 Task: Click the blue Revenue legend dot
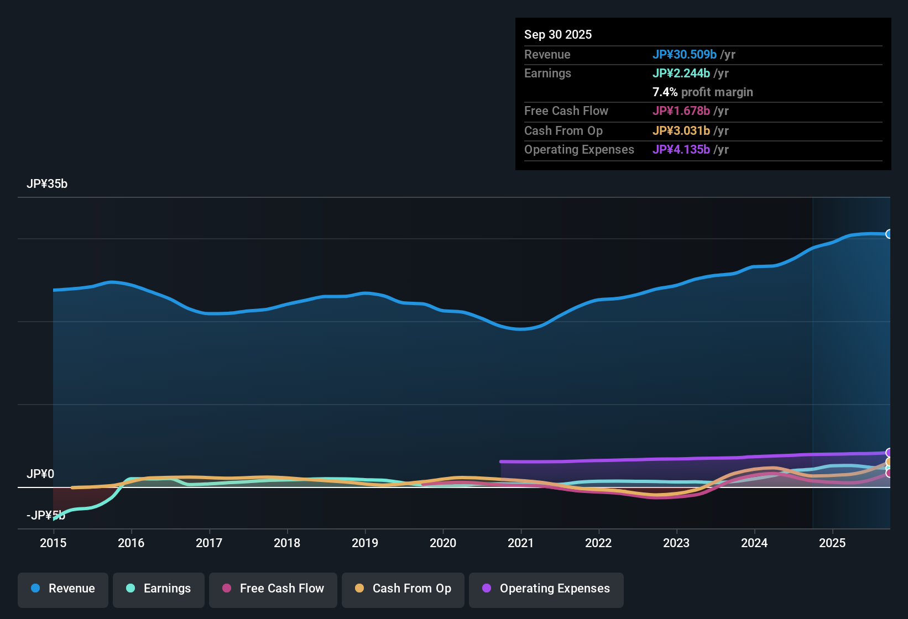click(35, 589)
